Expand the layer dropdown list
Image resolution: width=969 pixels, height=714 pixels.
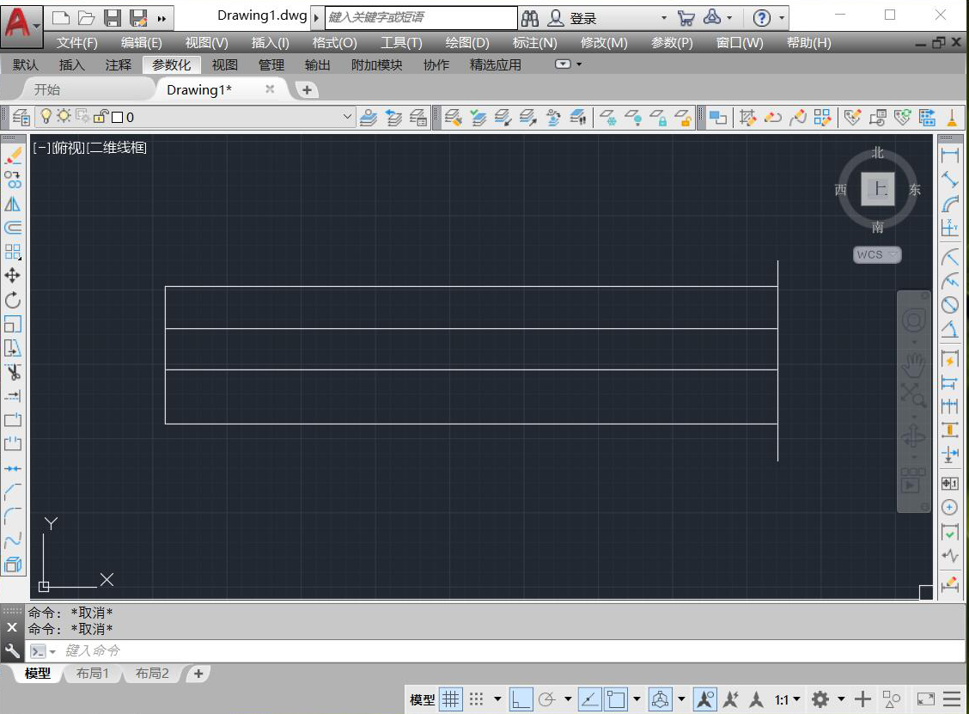point(347,116)
